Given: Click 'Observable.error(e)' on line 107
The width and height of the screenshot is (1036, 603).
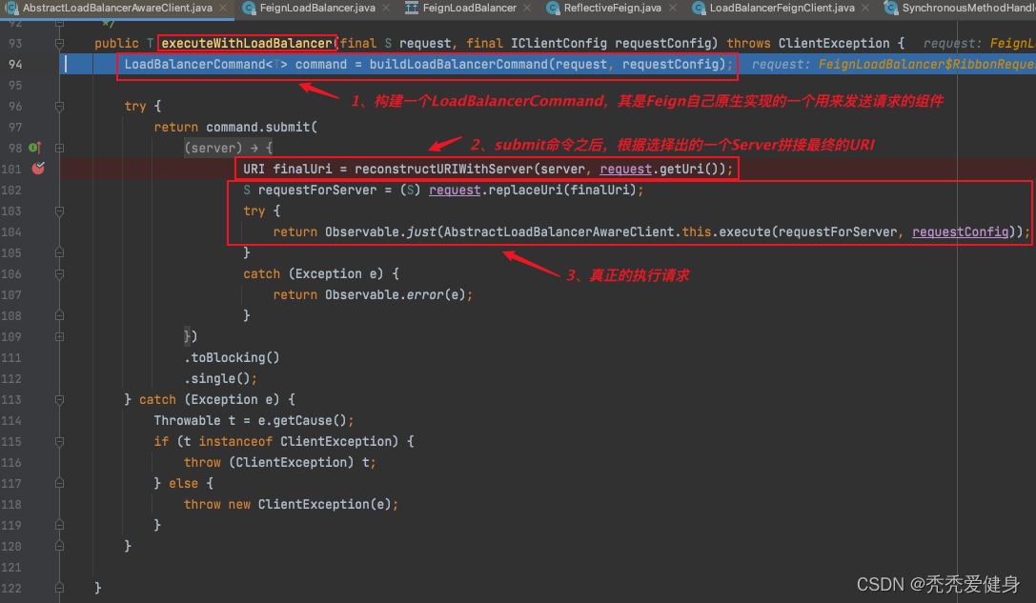Looking at the screenshot, I should coord(395,294).
